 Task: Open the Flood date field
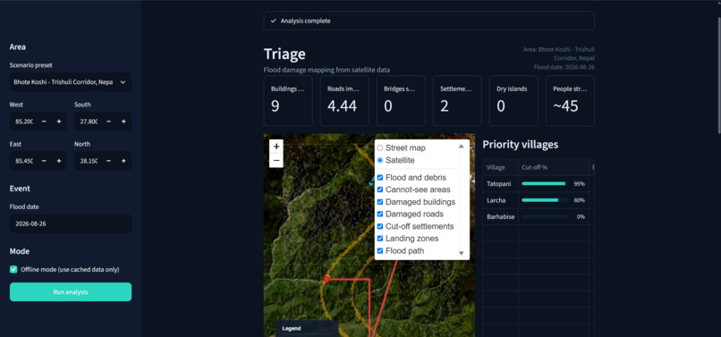click(71, 223)
